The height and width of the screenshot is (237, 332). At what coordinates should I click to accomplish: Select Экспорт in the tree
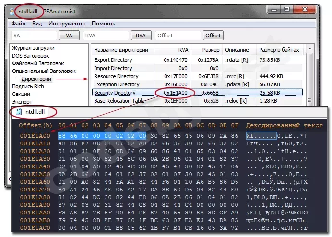click(x=22, y=102)
